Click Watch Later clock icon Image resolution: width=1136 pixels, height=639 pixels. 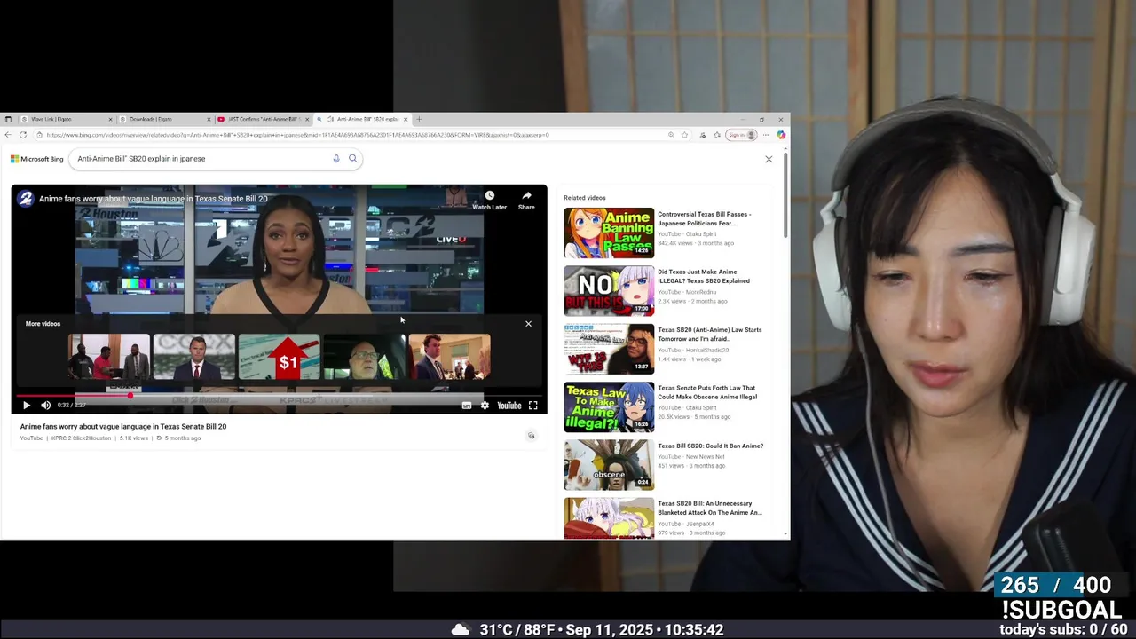pyautogui.click(x=489, y=196)
